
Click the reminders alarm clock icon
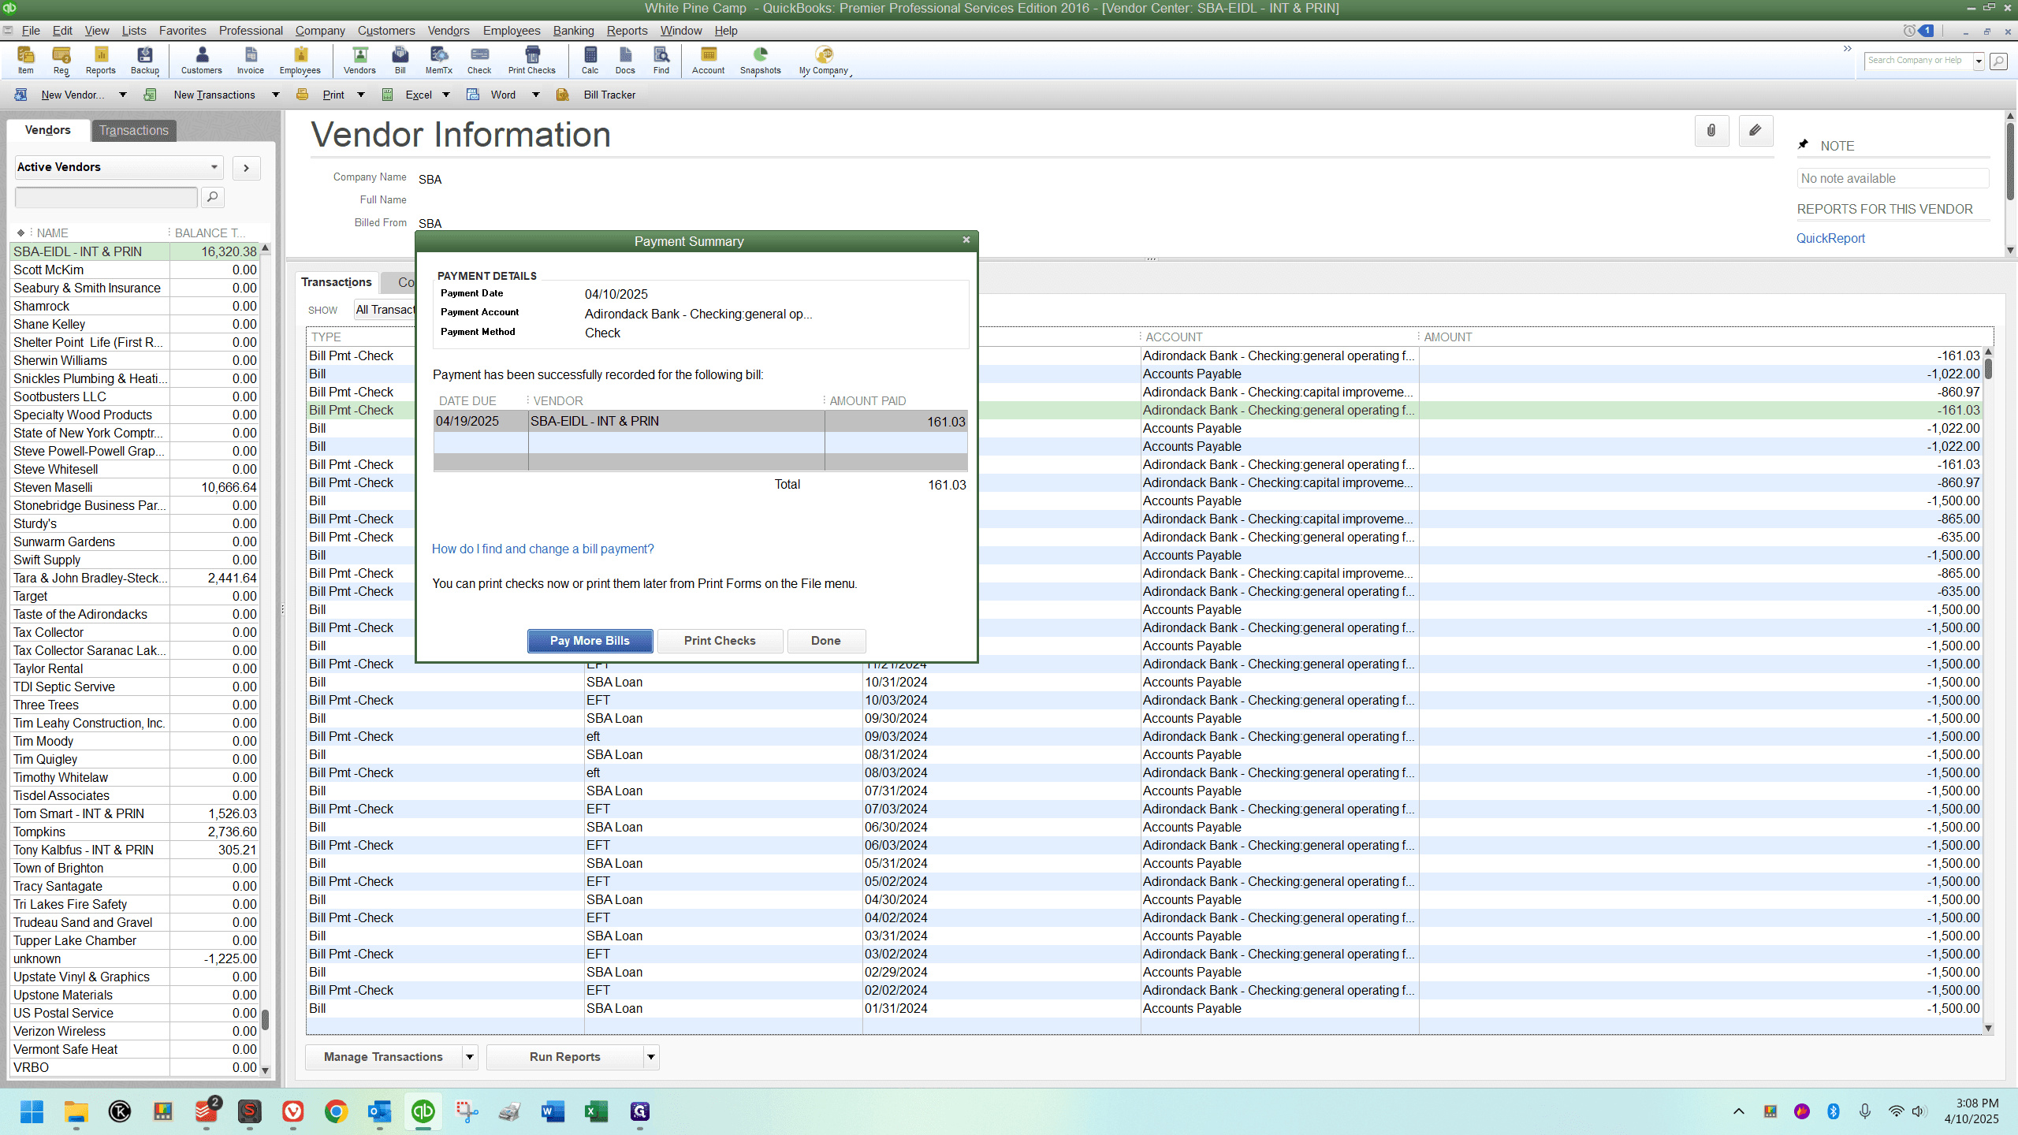[x=1909, y=31]
